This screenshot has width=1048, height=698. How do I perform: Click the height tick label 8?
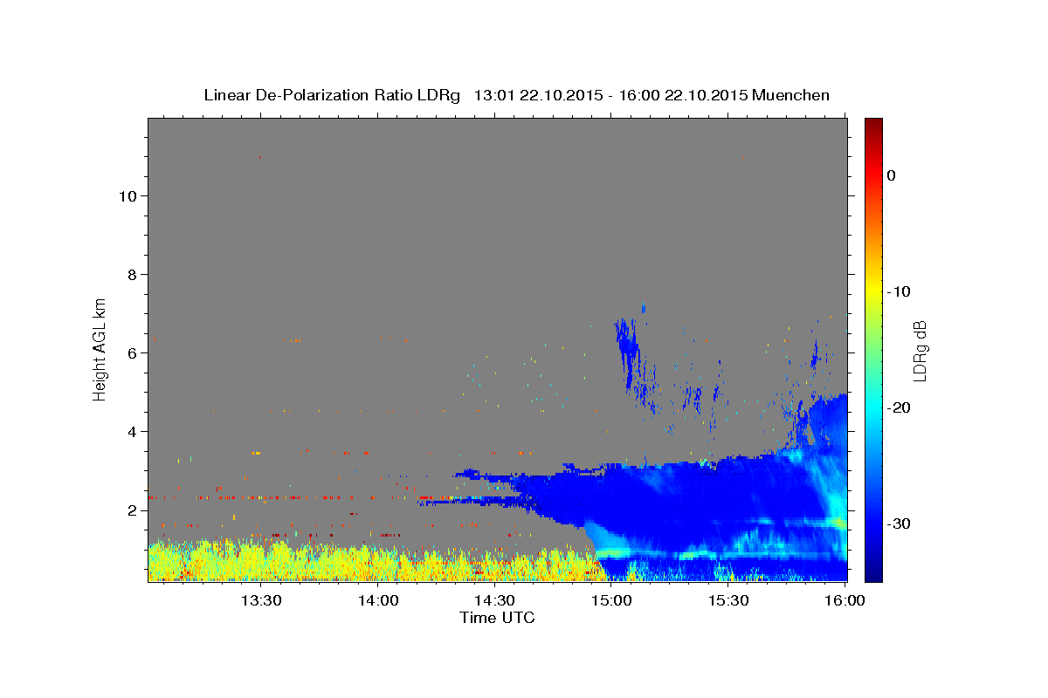pyautogui.click(x=131, y=274)
